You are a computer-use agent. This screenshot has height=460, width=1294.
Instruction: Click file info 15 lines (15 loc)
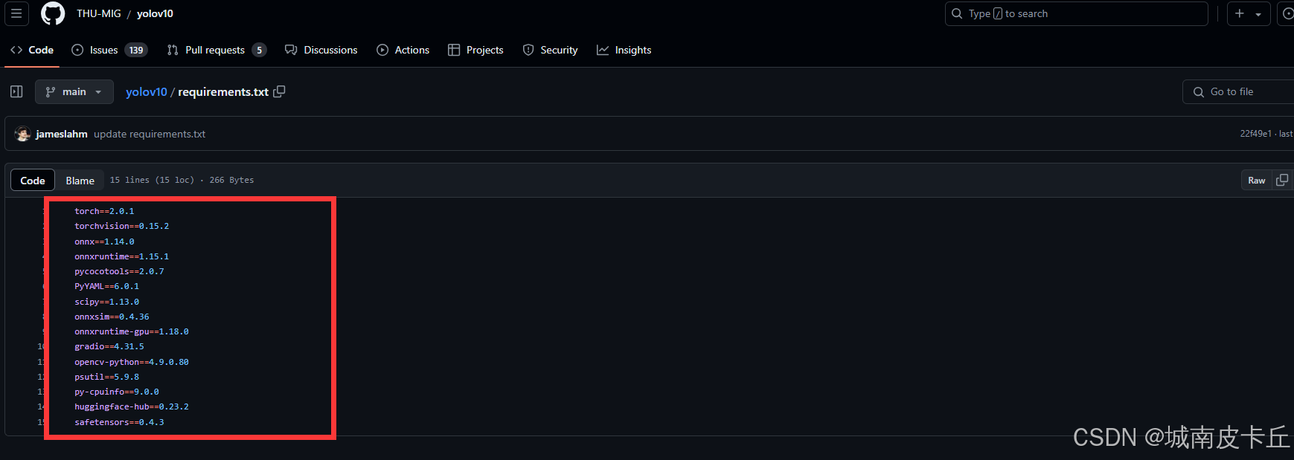(x=152, y=180)
